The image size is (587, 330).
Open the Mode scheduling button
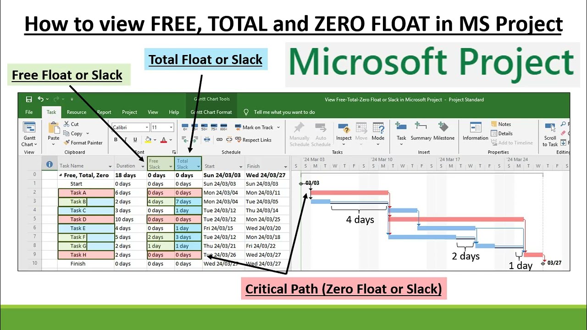tap(378, 133)
